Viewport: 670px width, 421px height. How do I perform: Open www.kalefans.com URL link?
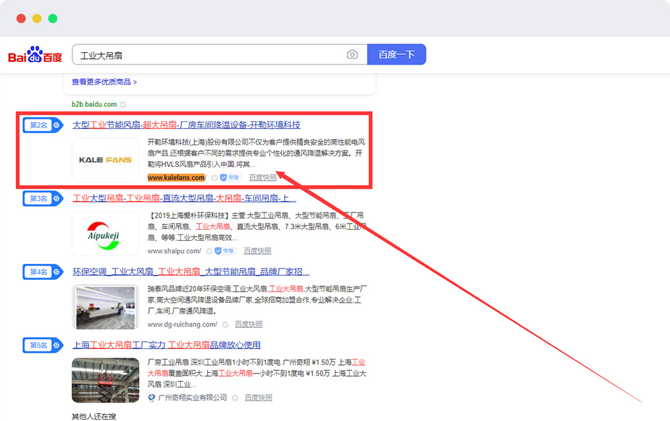click(x=177, y=178)
